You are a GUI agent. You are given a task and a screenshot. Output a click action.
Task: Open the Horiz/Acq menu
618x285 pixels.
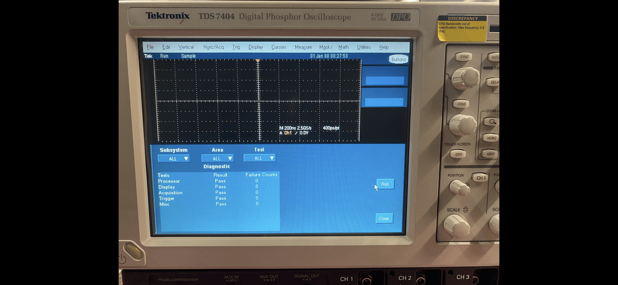coord(214,47)
